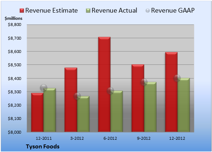
Task: Click the green Revenue Actual legend swatch
Action: (x=88, y=11)
